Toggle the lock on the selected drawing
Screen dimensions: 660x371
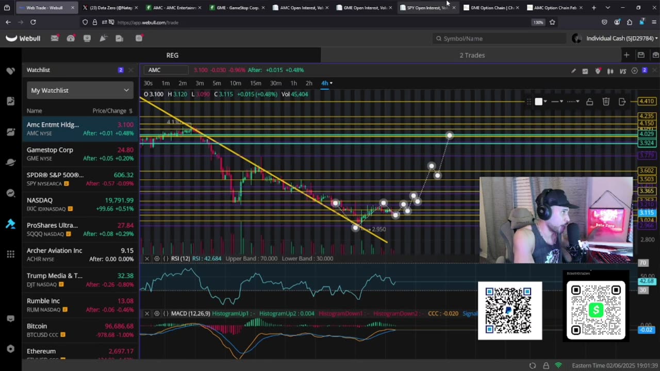click(589, 102)
